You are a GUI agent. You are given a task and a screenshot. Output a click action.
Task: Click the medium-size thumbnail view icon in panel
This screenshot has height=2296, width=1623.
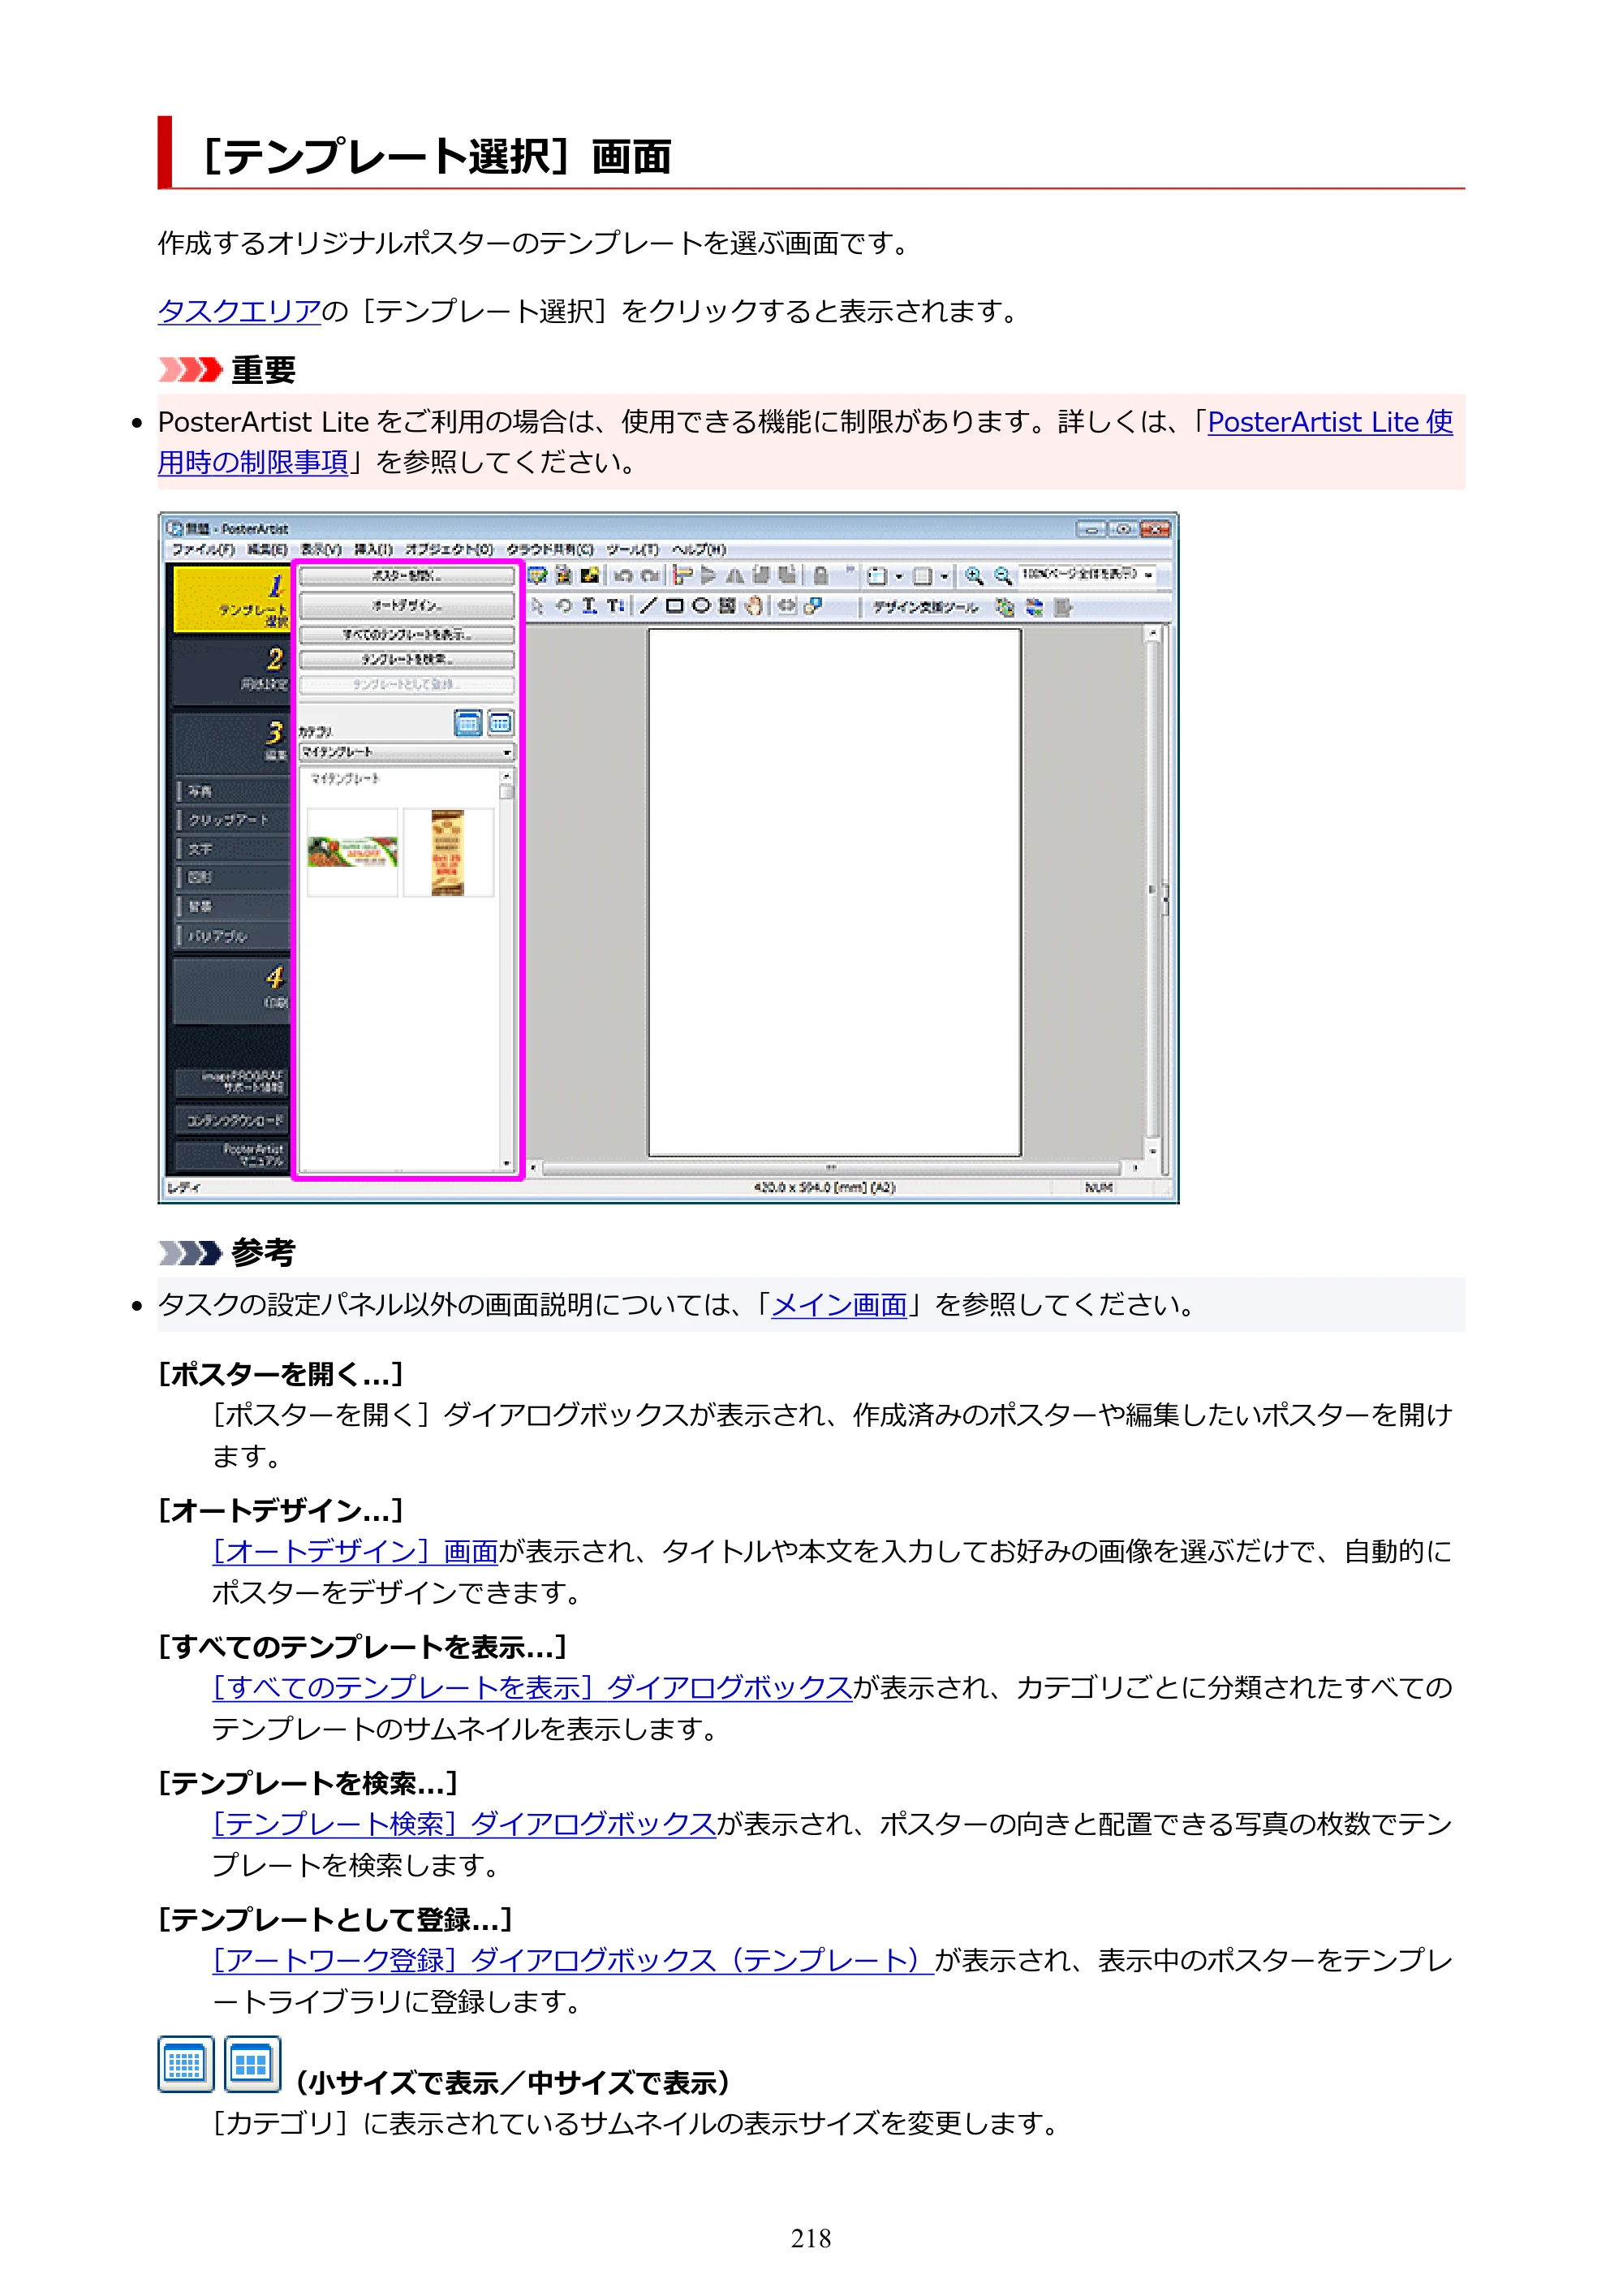[500, 722]
